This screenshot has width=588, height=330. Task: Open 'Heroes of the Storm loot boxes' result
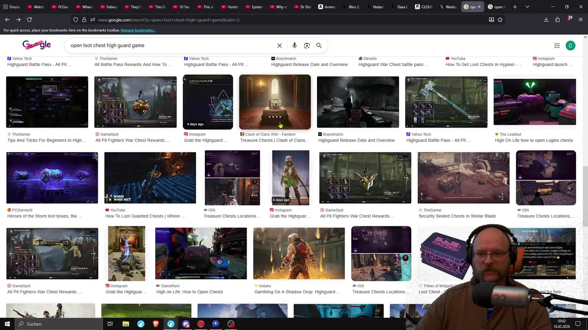45,216
